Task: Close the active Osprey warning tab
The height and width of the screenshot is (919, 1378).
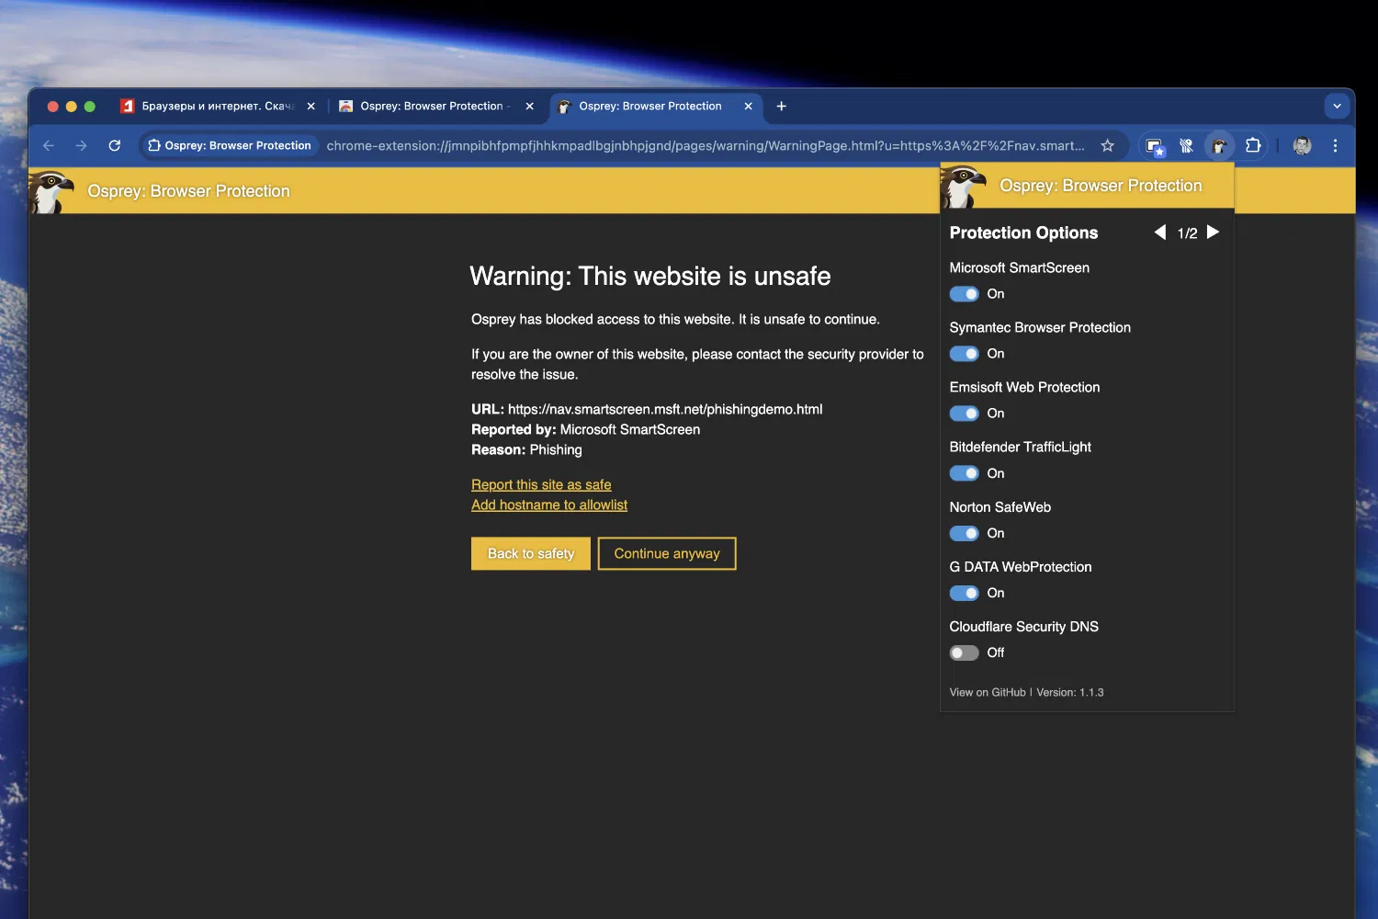Action: coord(749,107)
